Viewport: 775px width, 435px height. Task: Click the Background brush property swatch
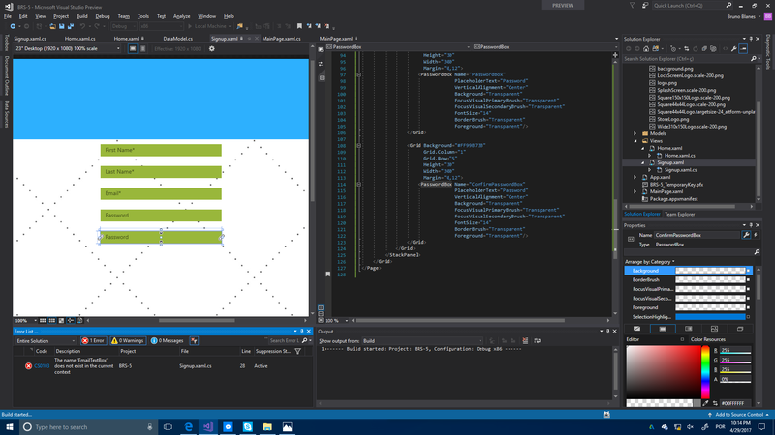[712, 271]
